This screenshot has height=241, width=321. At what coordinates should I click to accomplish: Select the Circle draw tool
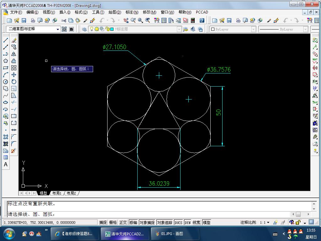tap(6, 82)
